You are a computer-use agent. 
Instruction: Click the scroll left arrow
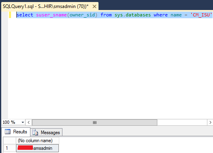point(29,123)
